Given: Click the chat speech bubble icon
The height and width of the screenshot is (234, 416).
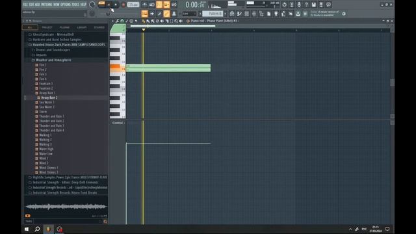Looking at the screenshot, I should click(328, 5).
